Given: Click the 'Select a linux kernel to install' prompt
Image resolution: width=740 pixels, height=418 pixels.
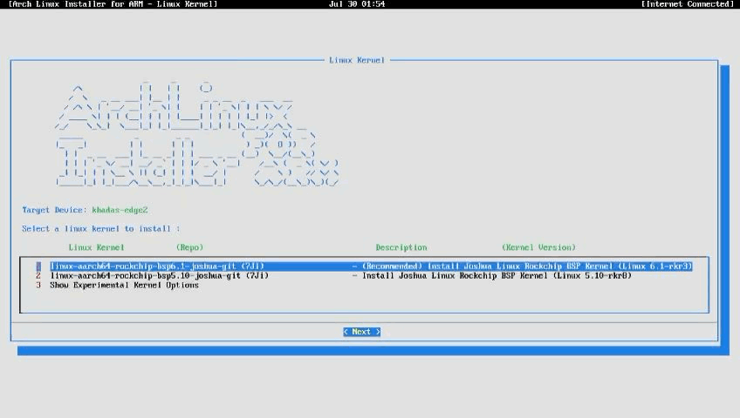Looking at the screenshot, I should 100,229.
